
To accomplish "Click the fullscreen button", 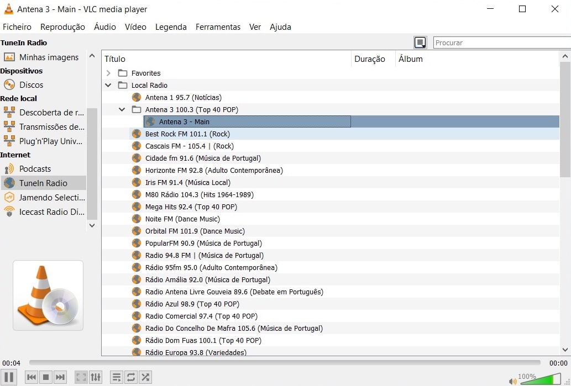I will point(81,377).
